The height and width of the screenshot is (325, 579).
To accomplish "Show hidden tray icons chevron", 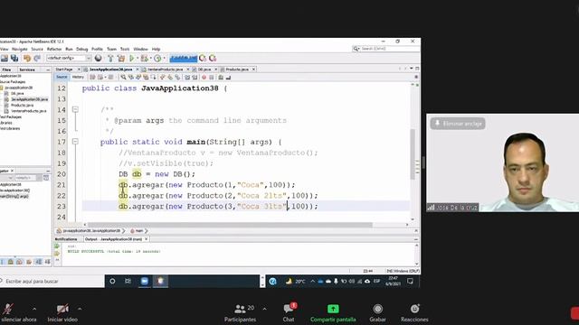I will point(313,281).
